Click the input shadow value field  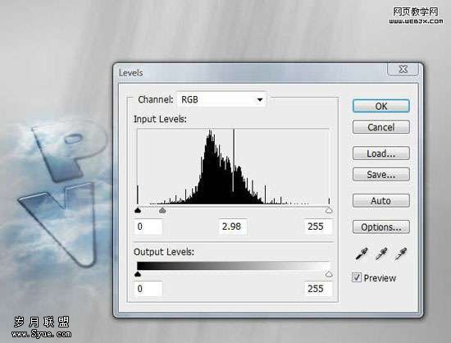tap(148, 226)
